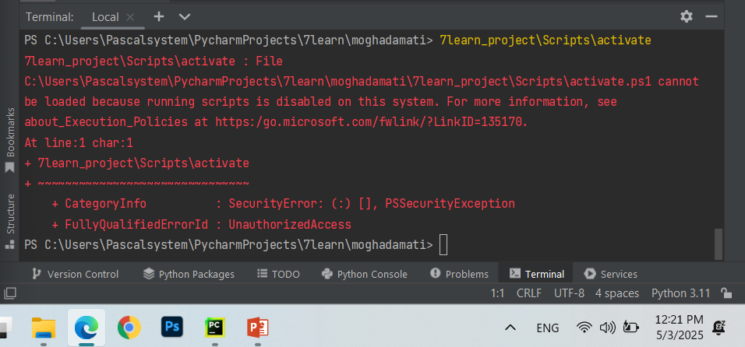This screenshot has height=347, width=745.
Task: Open PowerPoint from the taskbar
Action: [257, 327]
